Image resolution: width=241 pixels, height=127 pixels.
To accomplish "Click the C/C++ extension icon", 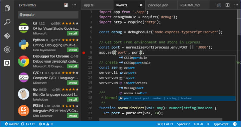I will 23,78.
